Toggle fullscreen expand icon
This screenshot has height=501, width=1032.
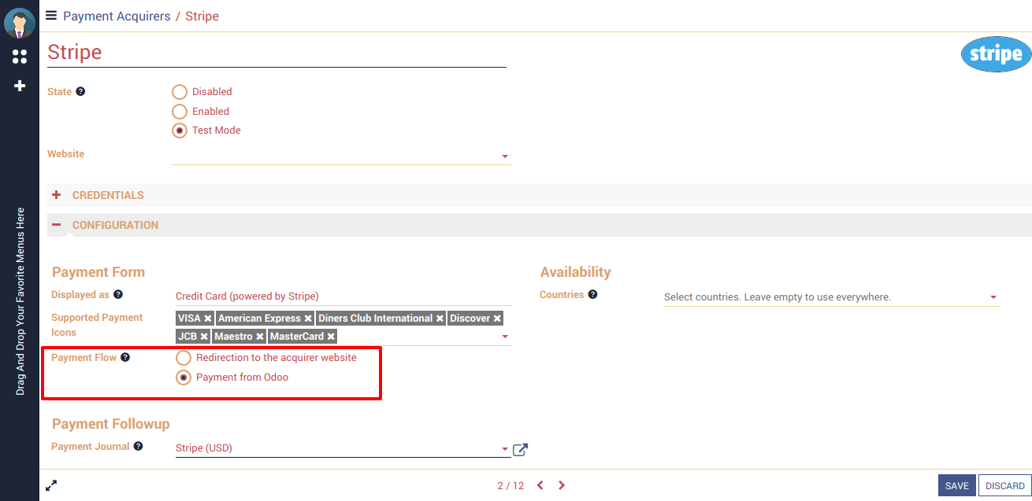51,485
